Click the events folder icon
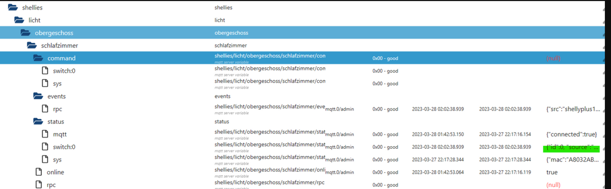Viewport: 611px width, 189px height. point(38,96)
